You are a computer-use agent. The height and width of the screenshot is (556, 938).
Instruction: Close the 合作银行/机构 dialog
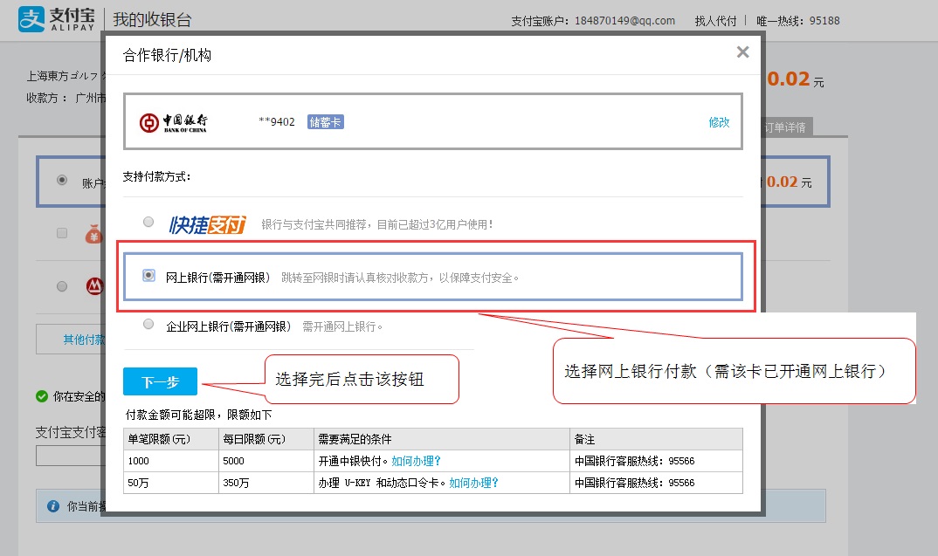pyautogui.click(x=742, y=52)
